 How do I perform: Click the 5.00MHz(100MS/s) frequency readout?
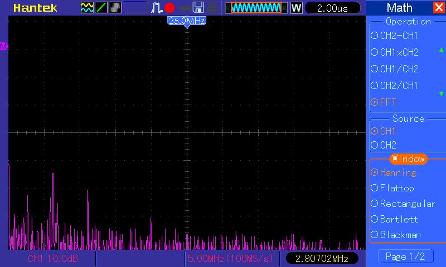point(230,259)
